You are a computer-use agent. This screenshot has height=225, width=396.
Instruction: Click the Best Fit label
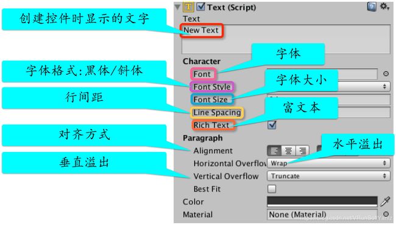(x=207, y=189)
